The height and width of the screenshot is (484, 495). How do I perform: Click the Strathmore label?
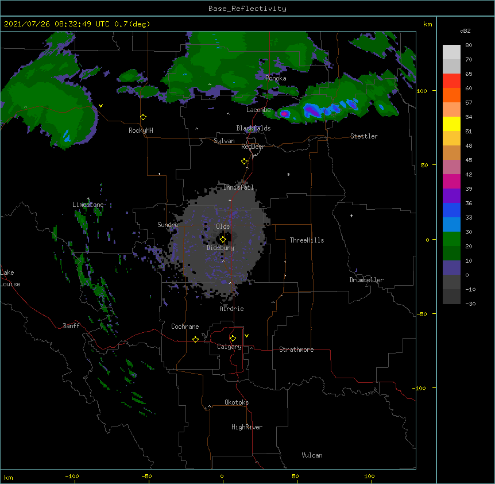point(296,349)
